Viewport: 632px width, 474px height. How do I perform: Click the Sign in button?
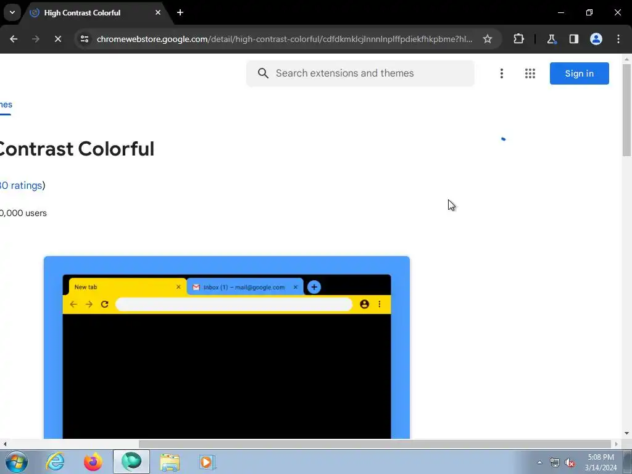pos(579,73)
